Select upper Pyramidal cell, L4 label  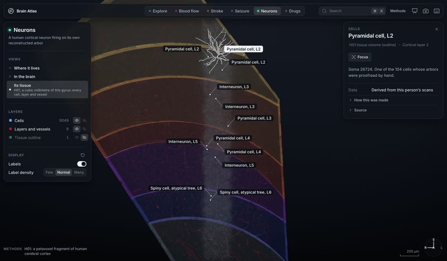pyautogui.click(x=232, y=138)
